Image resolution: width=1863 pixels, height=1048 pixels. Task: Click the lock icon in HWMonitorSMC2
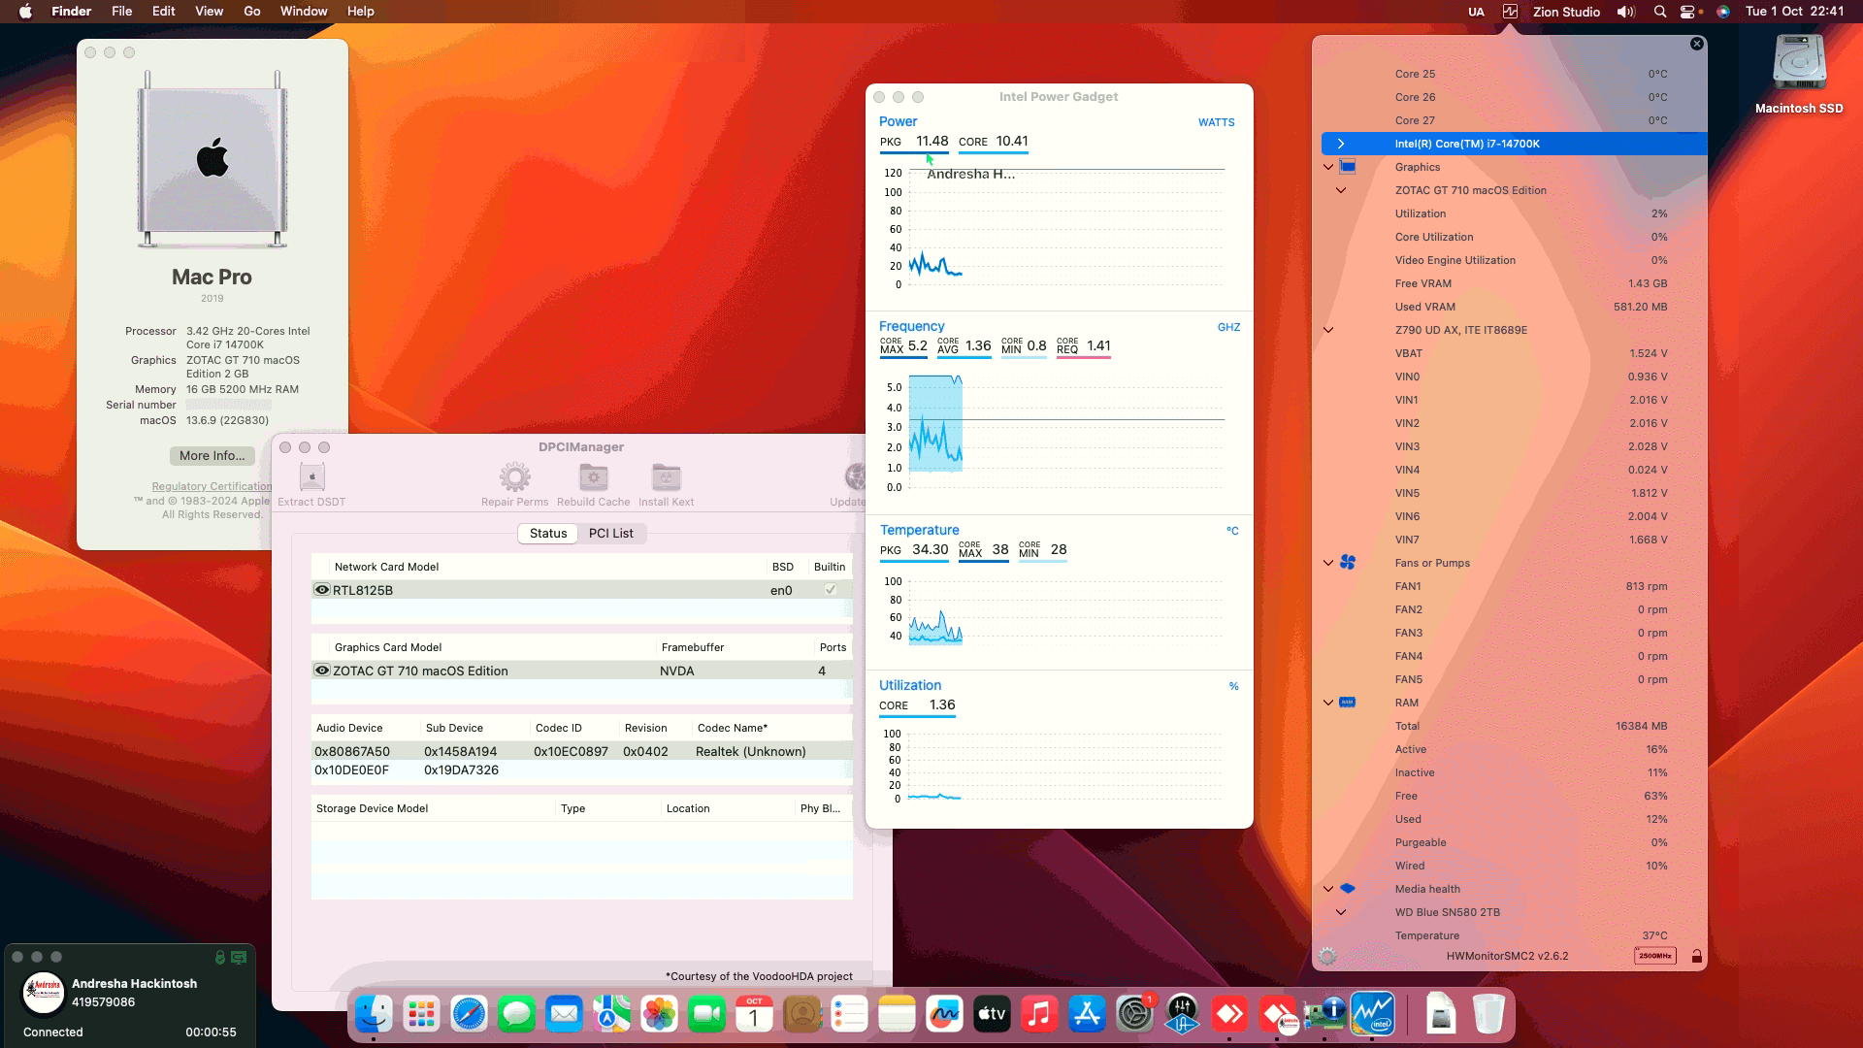[x=1696, y=956]
